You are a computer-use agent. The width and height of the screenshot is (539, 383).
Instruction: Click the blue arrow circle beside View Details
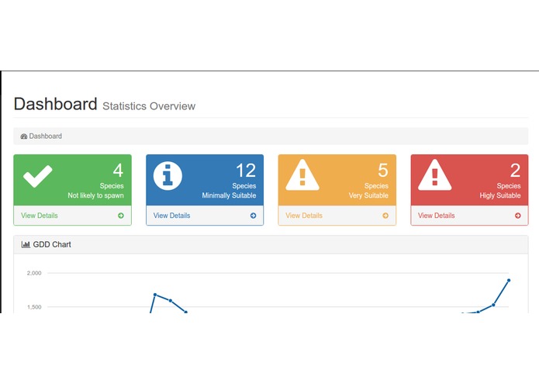[x=253, y=216]
